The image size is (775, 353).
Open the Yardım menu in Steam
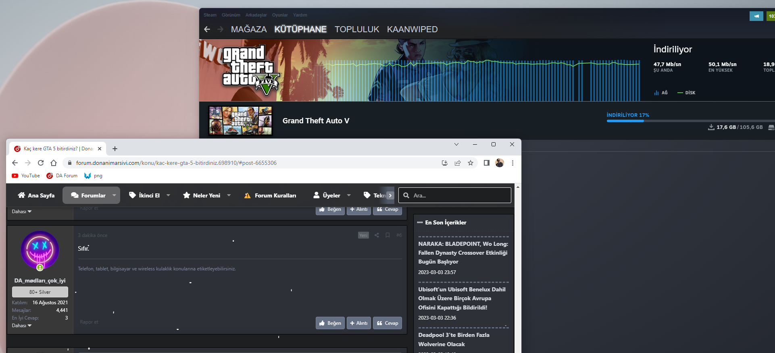(300, 15)
